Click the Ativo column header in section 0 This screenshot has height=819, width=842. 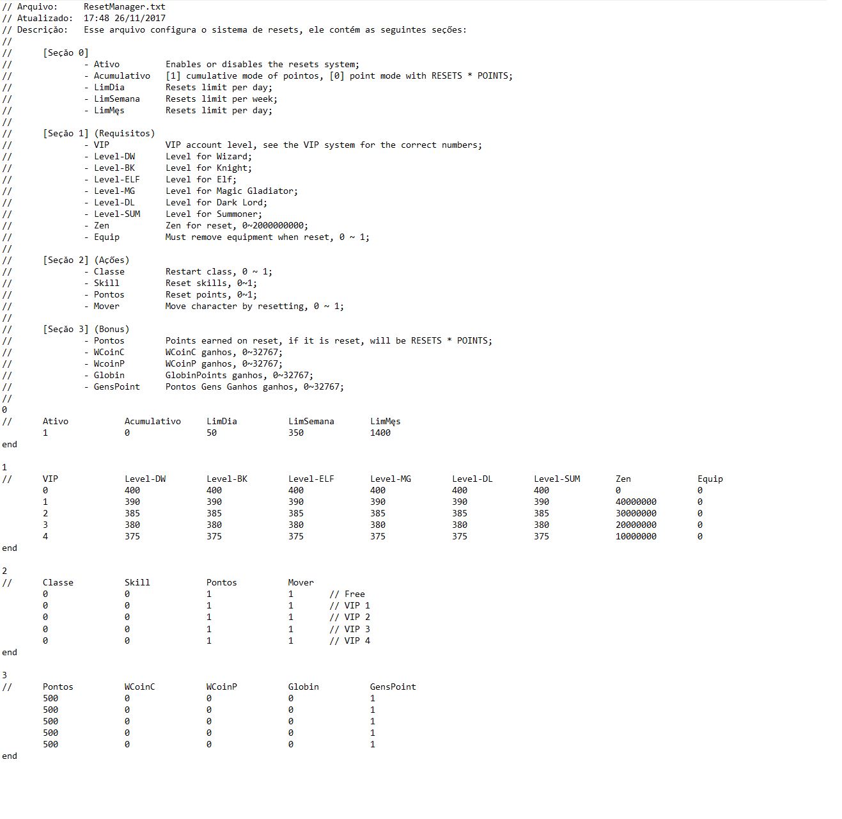(x=56, y=422)
